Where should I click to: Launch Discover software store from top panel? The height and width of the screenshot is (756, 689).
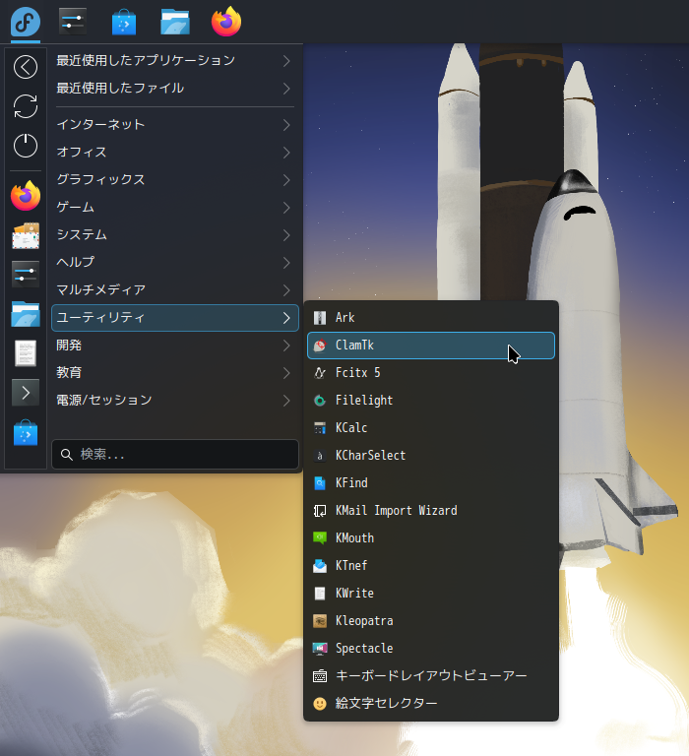(x=124, y=23)
